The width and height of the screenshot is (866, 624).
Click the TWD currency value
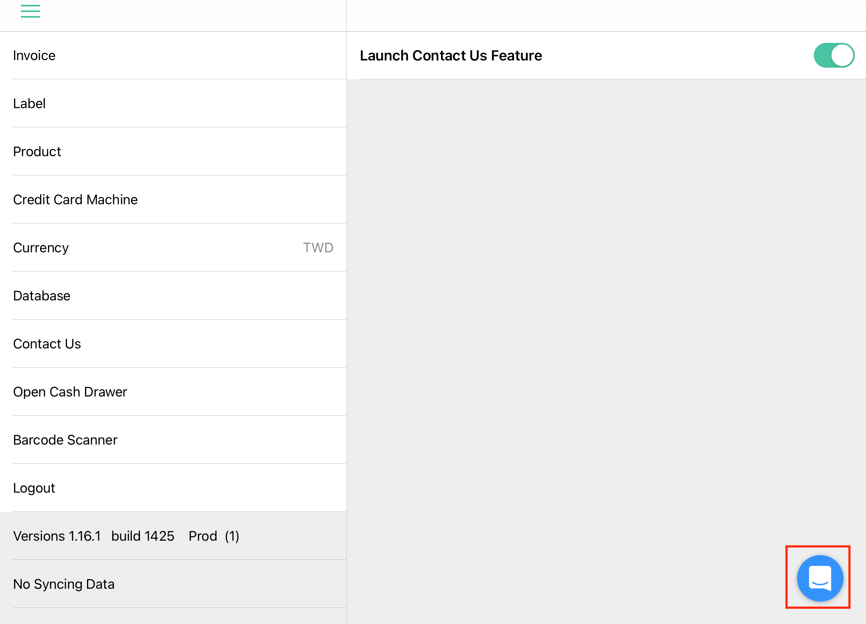coord(318,248)
